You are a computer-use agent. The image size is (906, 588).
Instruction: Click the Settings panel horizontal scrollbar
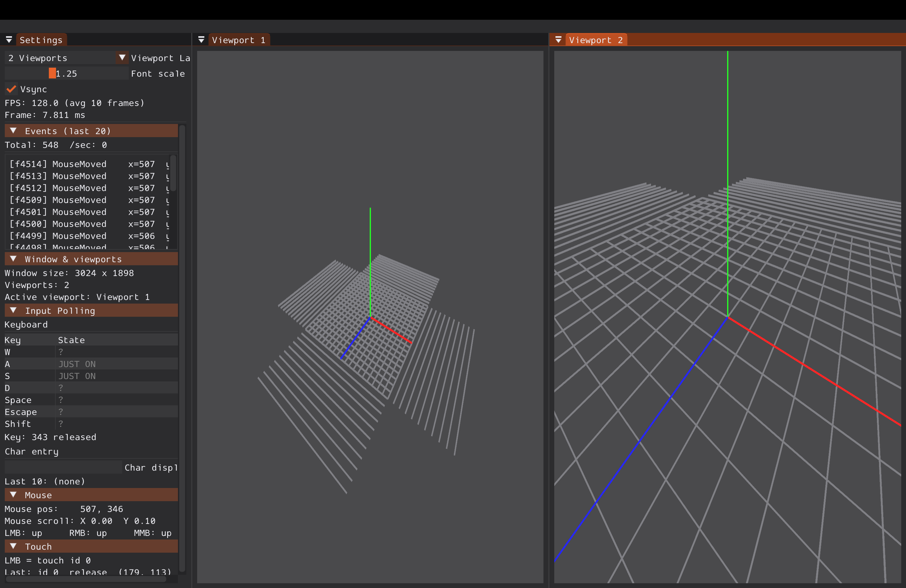coord(86,579)
